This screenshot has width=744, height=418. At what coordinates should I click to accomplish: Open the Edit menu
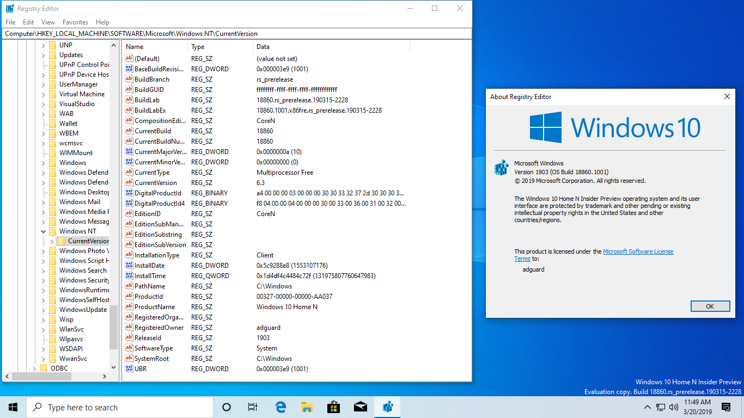coord(28,22)
